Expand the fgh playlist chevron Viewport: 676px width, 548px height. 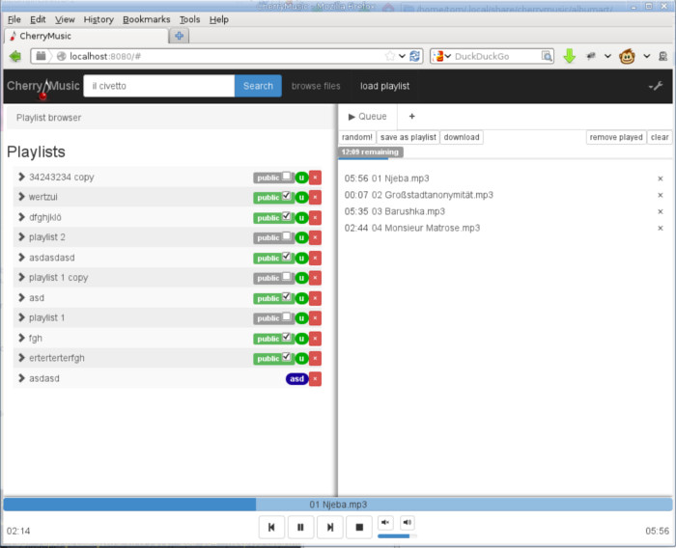pos(21,338)
